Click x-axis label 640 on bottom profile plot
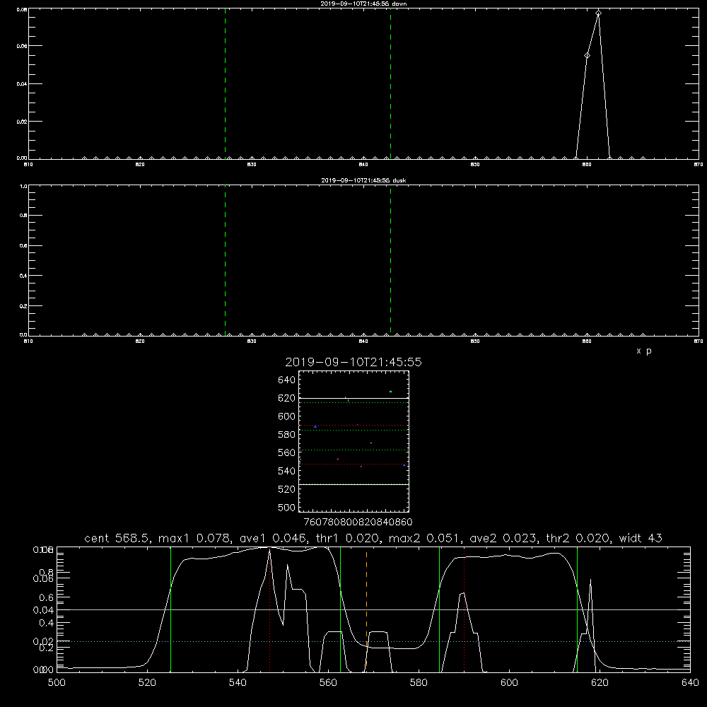The width and height of the screenshot is (707, 707). coord(690,683)
